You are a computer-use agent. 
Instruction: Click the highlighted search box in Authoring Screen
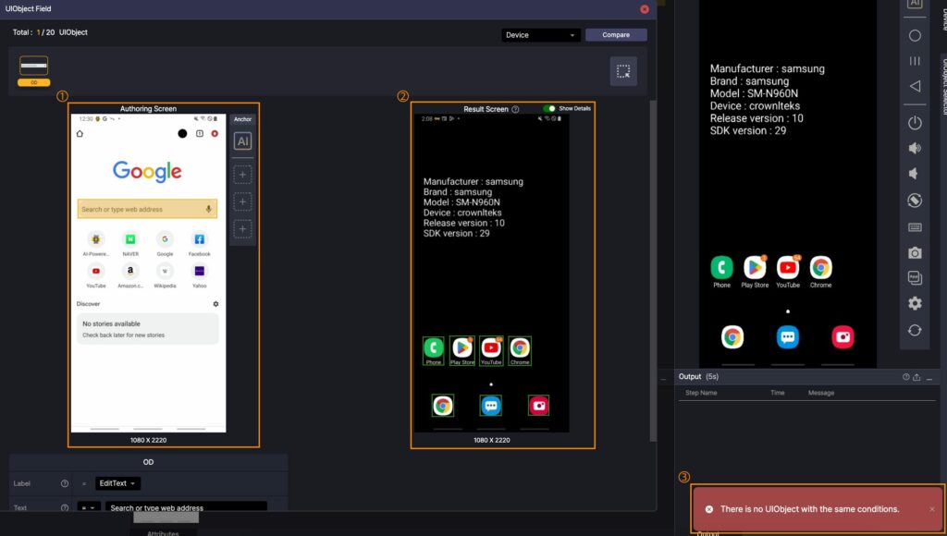pyautogui.click(x=147, y=209)
